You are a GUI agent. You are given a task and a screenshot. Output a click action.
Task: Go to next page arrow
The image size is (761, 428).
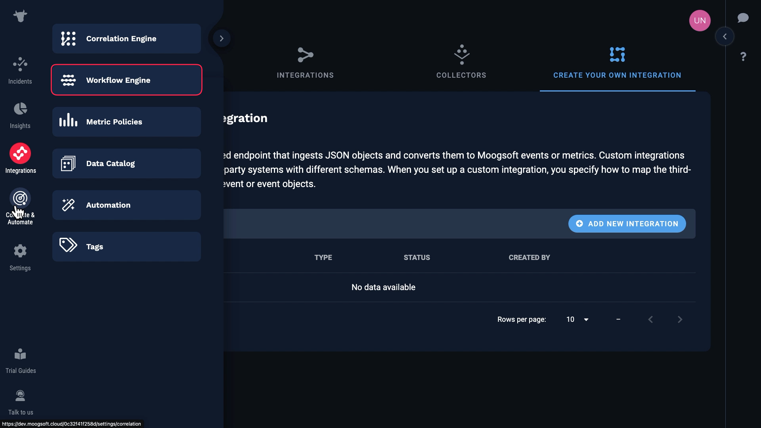680,319
